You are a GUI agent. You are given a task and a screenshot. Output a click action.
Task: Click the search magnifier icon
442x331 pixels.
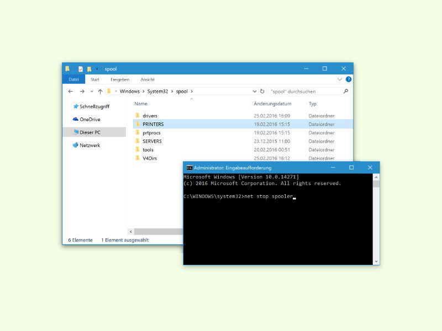[346, 91]
